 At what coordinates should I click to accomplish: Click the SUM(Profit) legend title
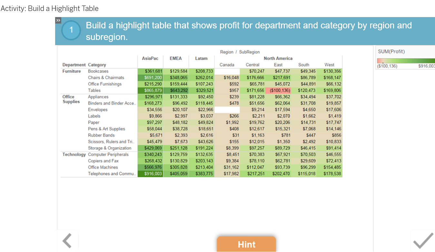(391, 52)
